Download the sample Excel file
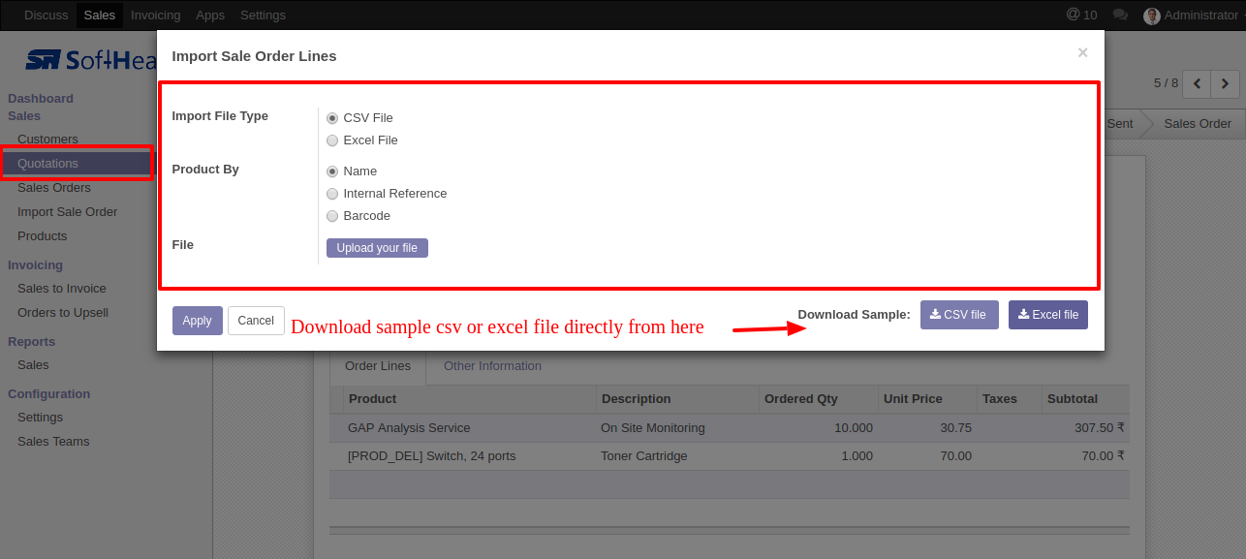The width and height of the screenshot is (1246, 559). coord(1048,315)
